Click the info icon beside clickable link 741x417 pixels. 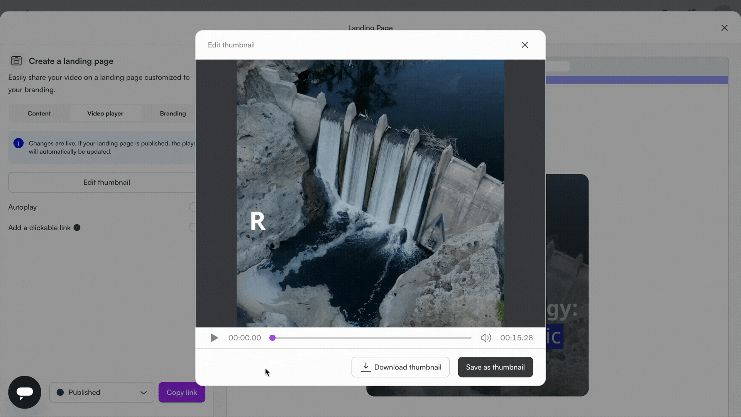tap(77, 228)
